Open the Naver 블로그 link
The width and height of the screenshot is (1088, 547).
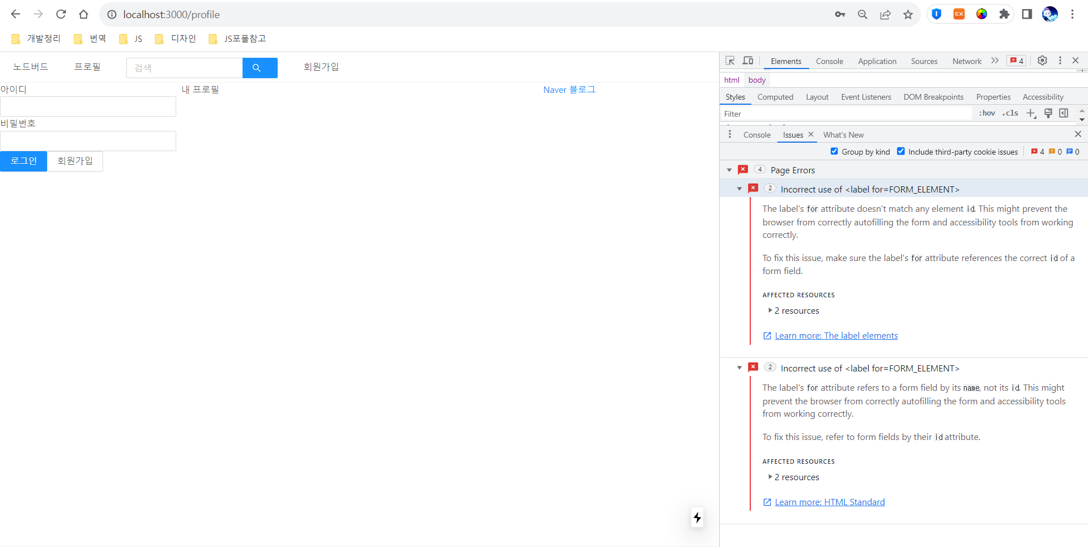(569, 89)
